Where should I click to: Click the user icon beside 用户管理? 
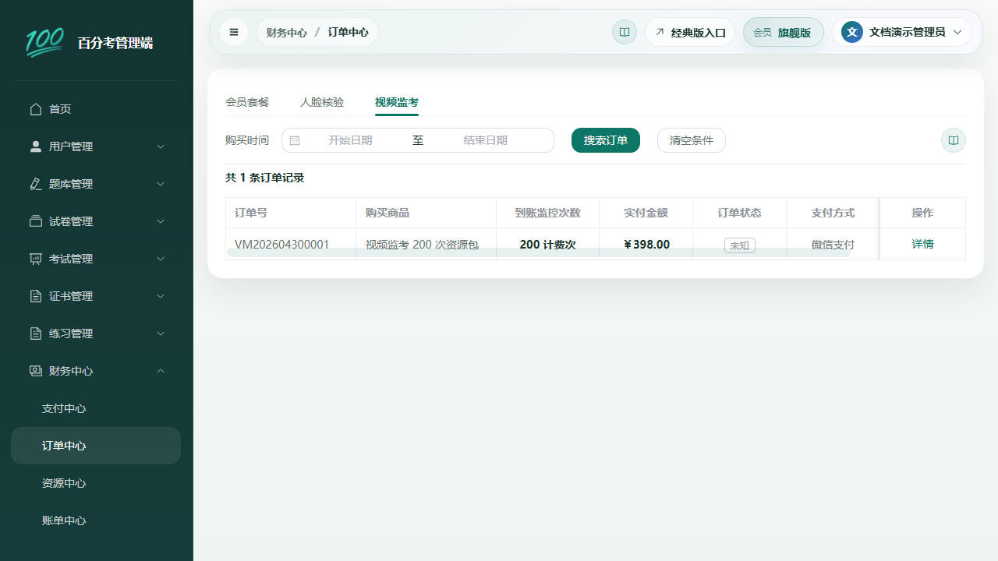click(x=36, y=146)
